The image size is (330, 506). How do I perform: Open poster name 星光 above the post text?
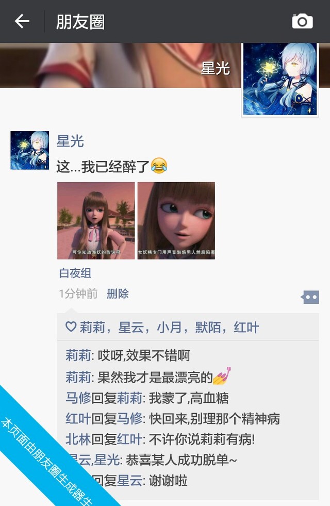click(70, 141)
